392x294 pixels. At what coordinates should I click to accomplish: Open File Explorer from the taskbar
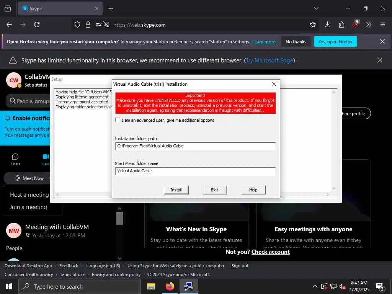(151, 286)
